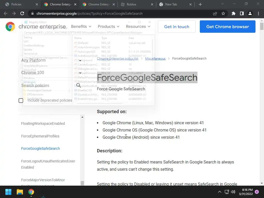View site information via the lock icon
The image size is (264, 198).
click(32, 13)
